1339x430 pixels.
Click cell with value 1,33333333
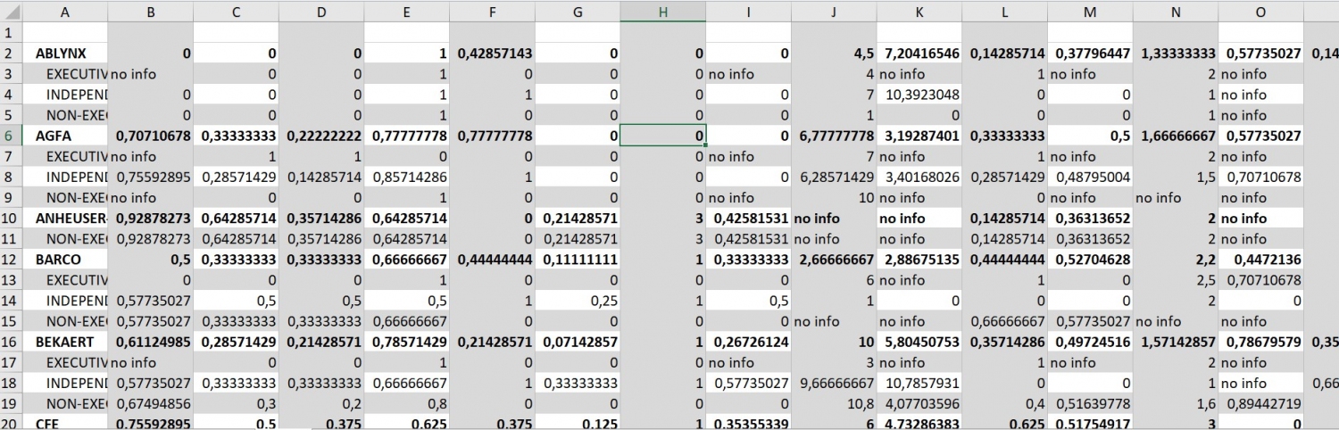point(1176,54)
